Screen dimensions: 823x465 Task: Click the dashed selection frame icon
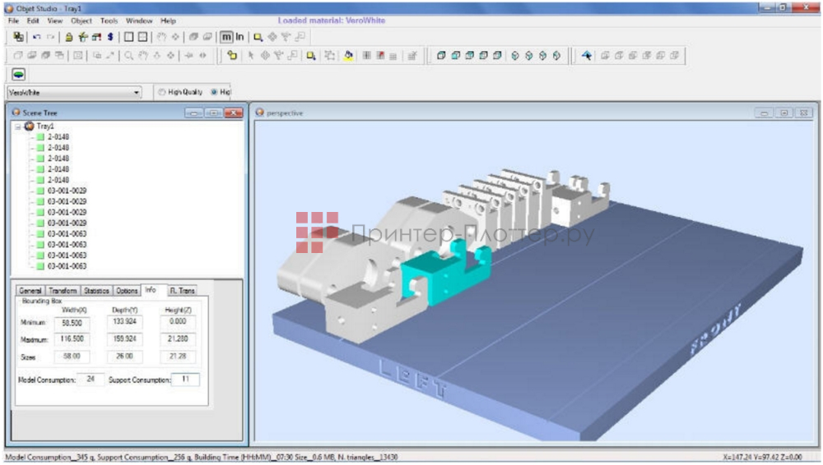pos(330,56)
